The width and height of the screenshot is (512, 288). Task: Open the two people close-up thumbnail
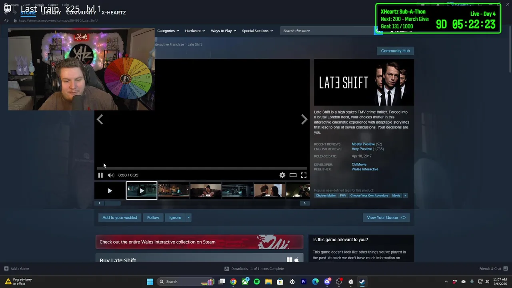click(270, 191)
